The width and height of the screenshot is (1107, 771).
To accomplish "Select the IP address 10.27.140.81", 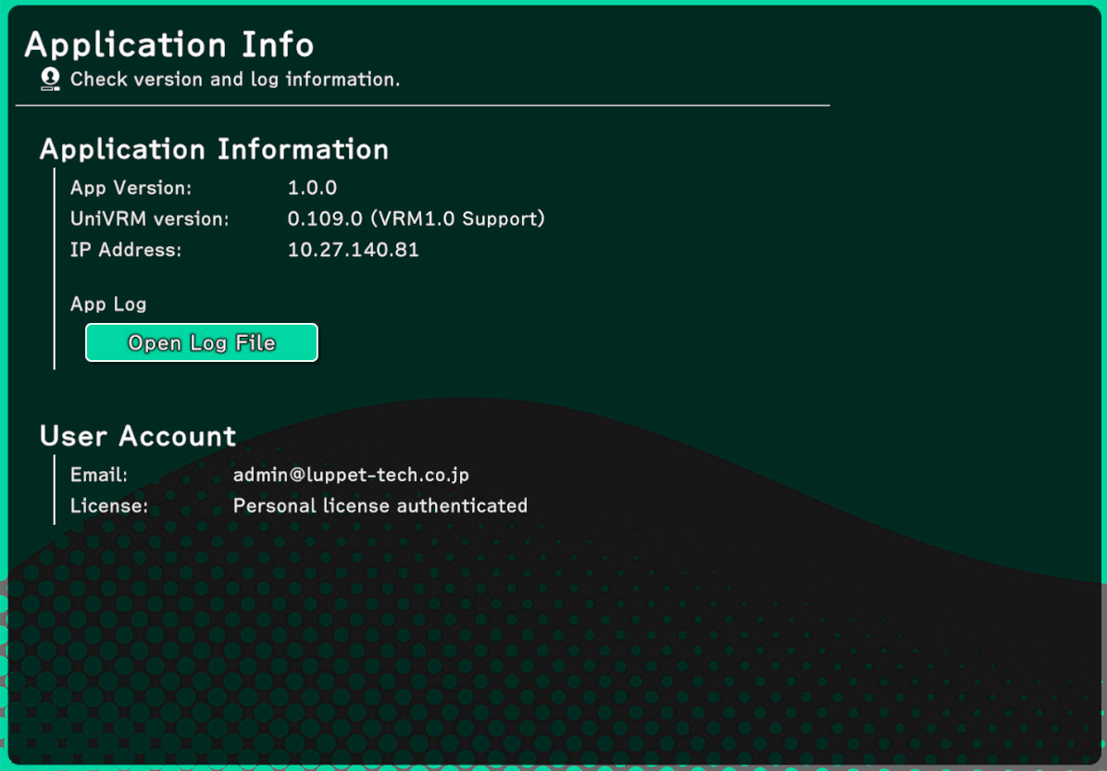I will tap(353, 250).
